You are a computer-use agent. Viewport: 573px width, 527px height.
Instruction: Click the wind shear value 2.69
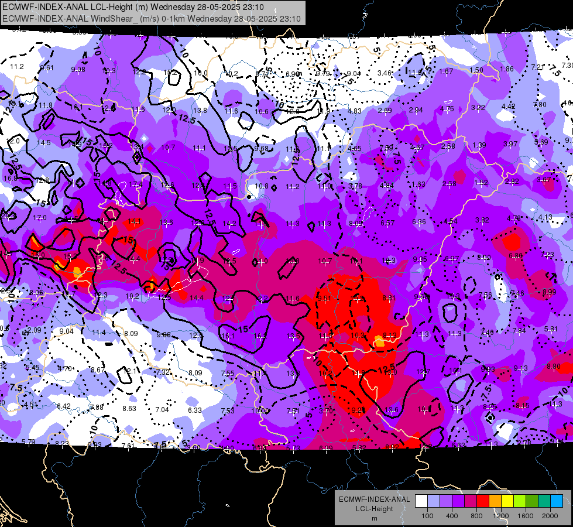pos(385,111)
